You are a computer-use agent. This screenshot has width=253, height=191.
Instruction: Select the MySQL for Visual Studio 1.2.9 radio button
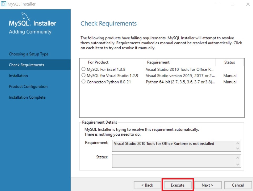tap(84, 75)
